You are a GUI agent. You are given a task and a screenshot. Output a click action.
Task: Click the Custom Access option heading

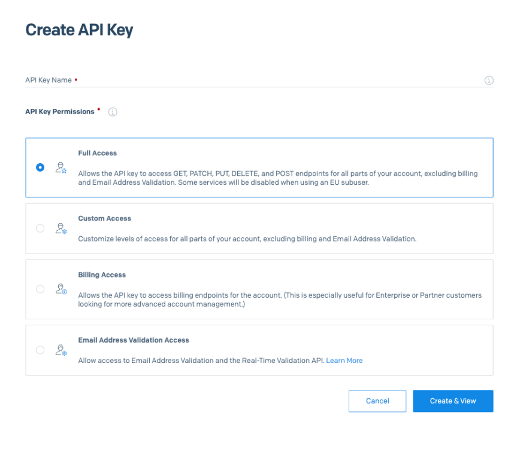pos(104,218)
